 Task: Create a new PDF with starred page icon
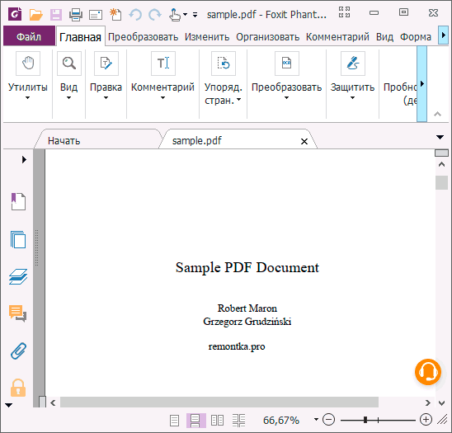click(x=115, y=14)
